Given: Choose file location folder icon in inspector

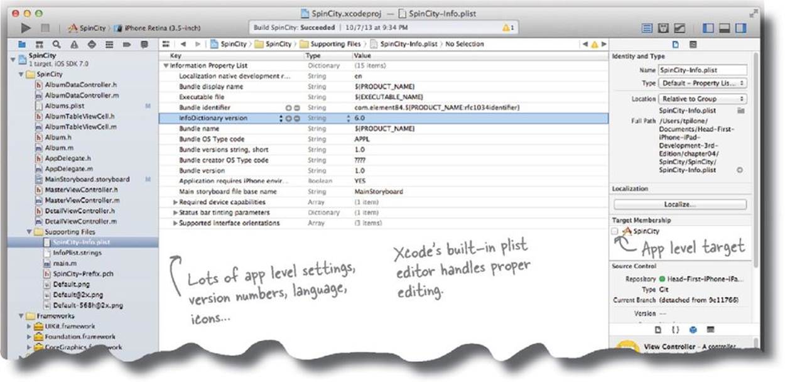Looking at the screenshot, I should pyautogui.click(x=740, y=110).
